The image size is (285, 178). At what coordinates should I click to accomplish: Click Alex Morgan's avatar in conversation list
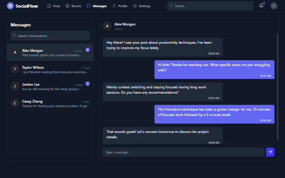coord(15,52)
